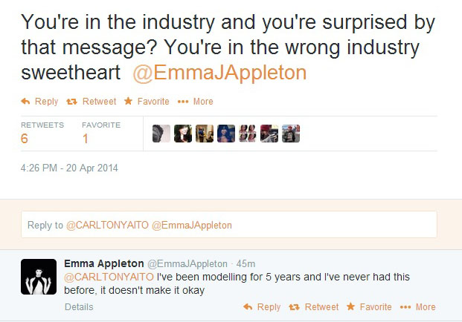Open Emma Appleton's profile name link
This screenshot has width=462, height=322.
point(104,263)
